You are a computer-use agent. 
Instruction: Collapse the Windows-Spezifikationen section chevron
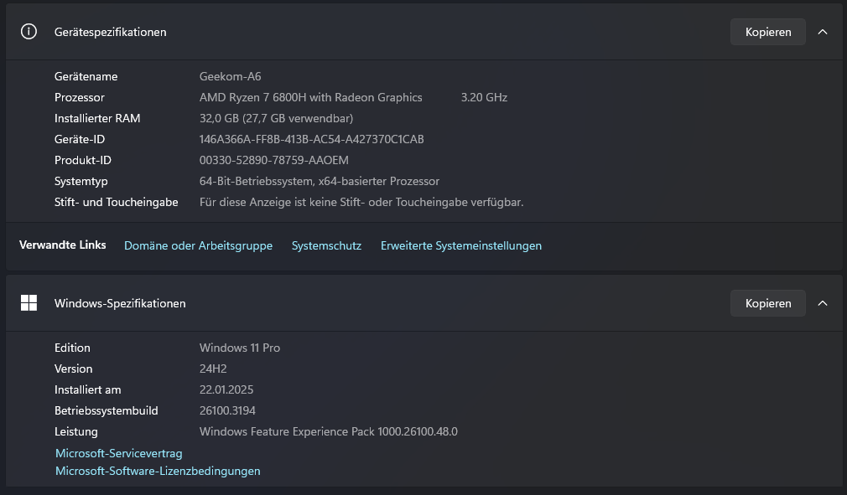click(x=822, y=303)
